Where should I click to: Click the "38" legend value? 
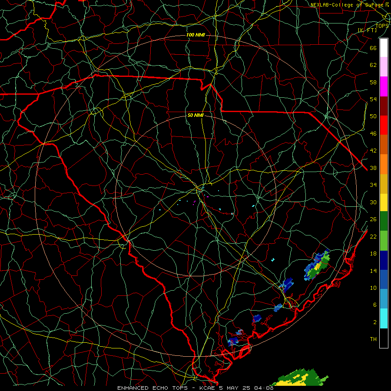coord(373,168)
